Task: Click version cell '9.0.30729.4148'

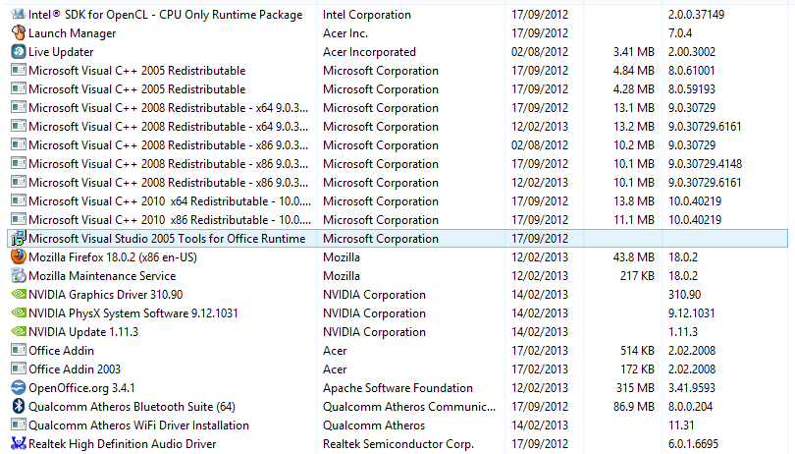Action: [705, 164]
